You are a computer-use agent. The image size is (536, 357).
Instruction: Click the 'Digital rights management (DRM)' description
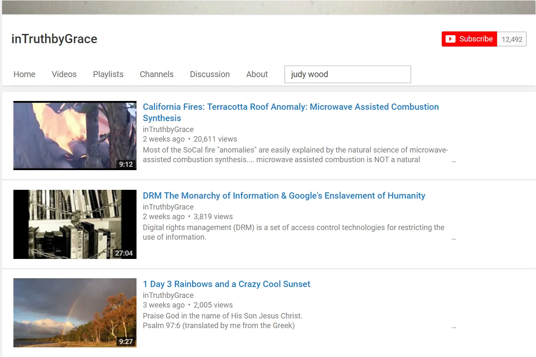click(x=294, y=233)
